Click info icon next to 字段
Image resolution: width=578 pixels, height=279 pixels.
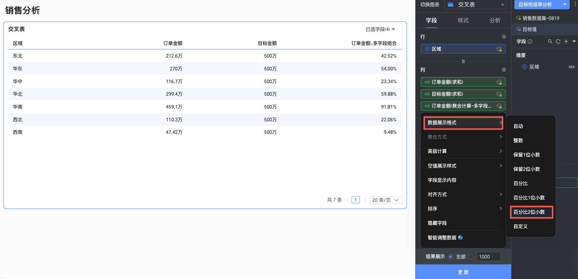click(530, 41)
